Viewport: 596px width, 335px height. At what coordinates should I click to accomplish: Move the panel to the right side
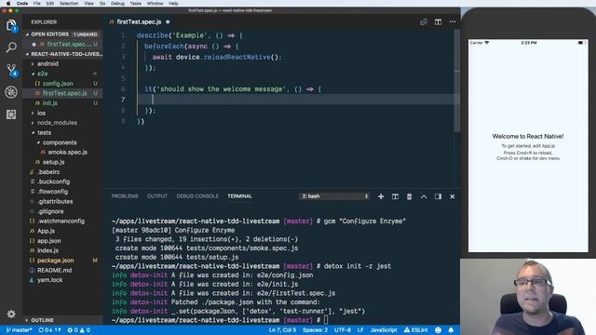tap(438, 196)
